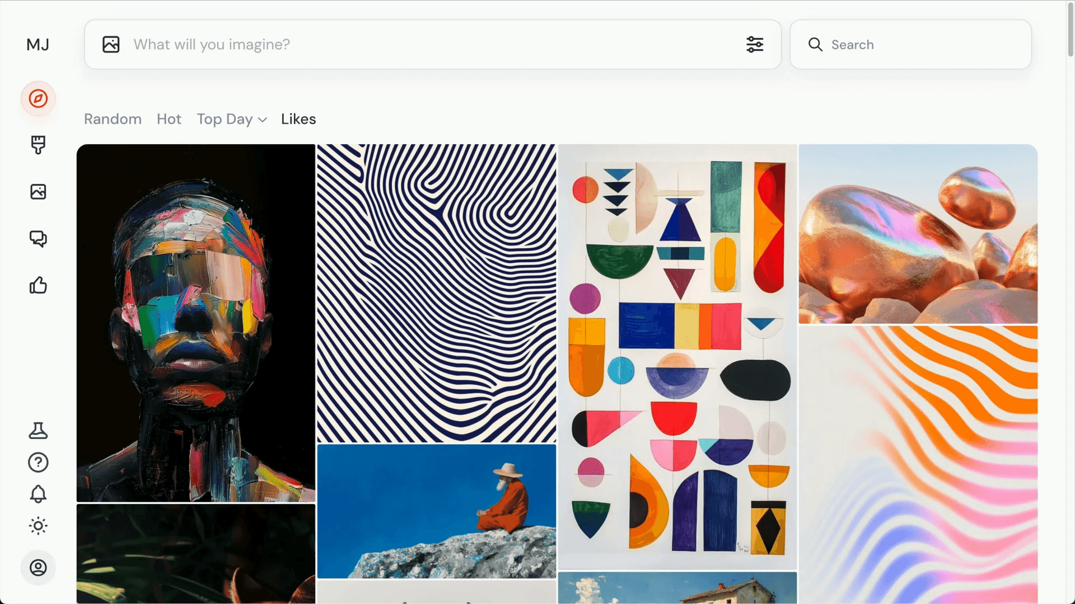Click the Explore/Discover icon
This screenshot has height=604, width=1075.
click(38, 98)
